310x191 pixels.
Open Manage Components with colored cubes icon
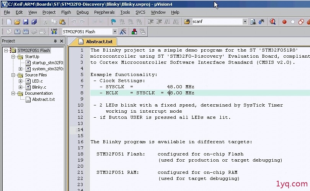point(134,32)
